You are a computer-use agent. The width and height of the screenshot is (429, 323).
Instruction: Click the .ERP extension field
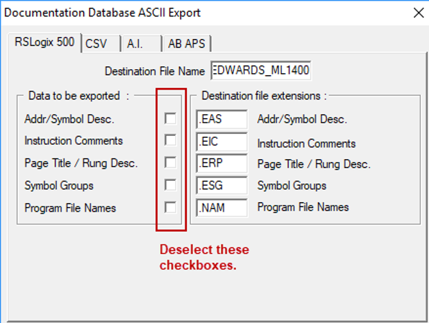pos(222,163)
